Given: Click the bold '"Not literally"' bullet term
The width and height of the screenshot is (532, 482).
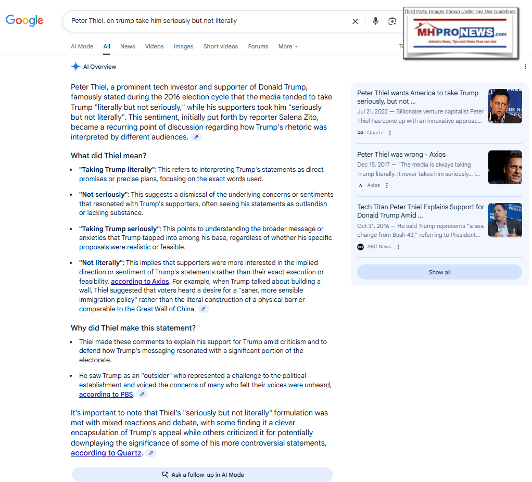Looking at the screenshot, I should tap(102, 262).
